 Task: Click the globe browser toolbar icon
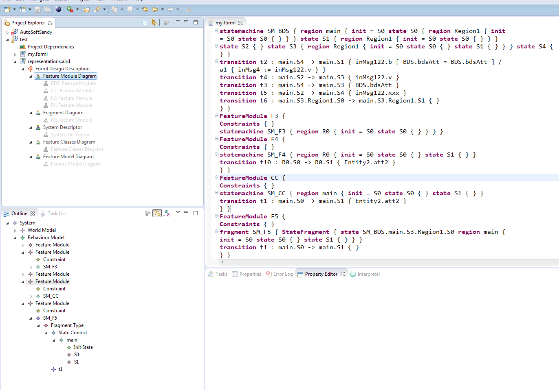59,9
